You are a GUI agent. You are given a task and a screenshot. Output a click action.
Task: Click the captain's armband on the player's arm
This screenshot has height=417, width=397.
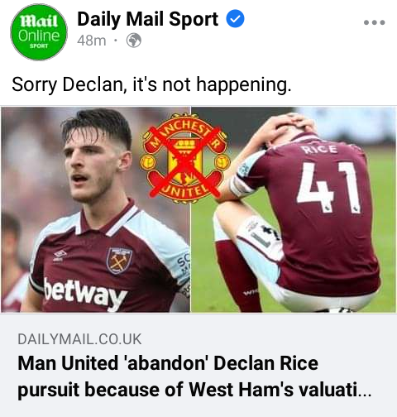click(241, 185)
